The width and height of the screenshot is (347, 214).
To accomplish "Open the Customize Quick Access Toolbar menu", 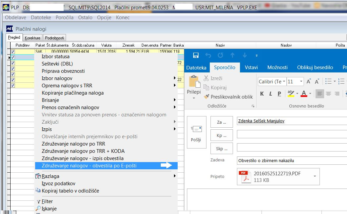I will point(257,56).
